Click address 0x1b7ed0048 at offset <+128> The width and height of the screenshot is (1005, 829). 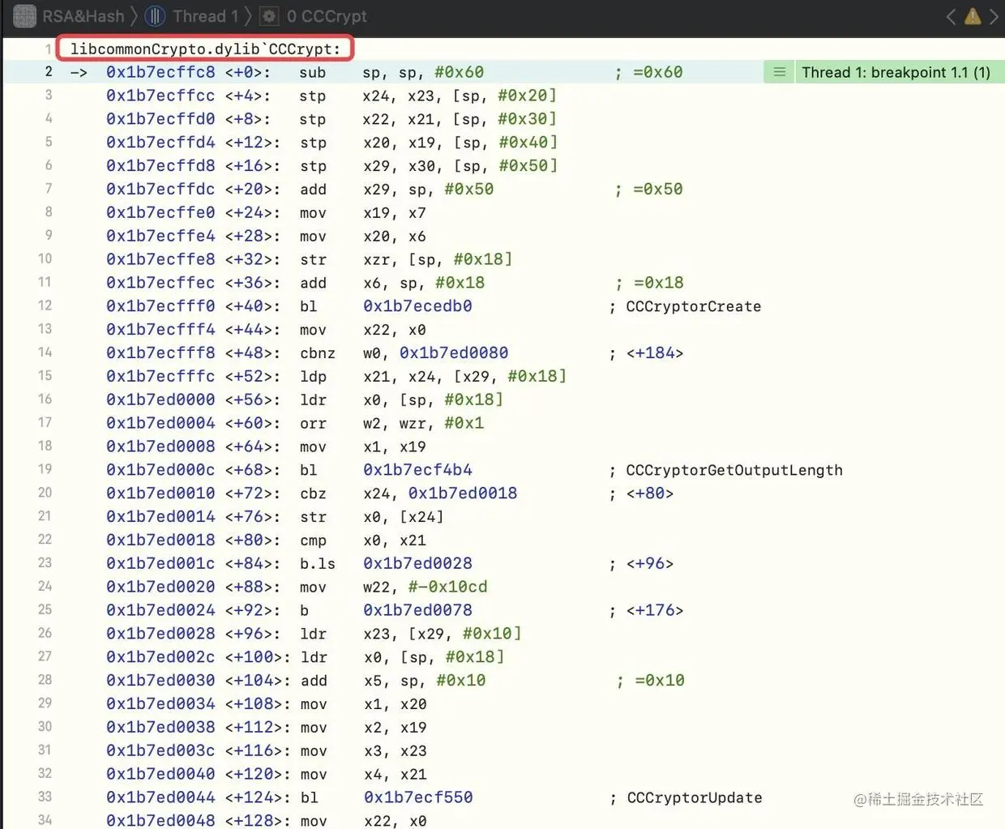pos(160,820)
